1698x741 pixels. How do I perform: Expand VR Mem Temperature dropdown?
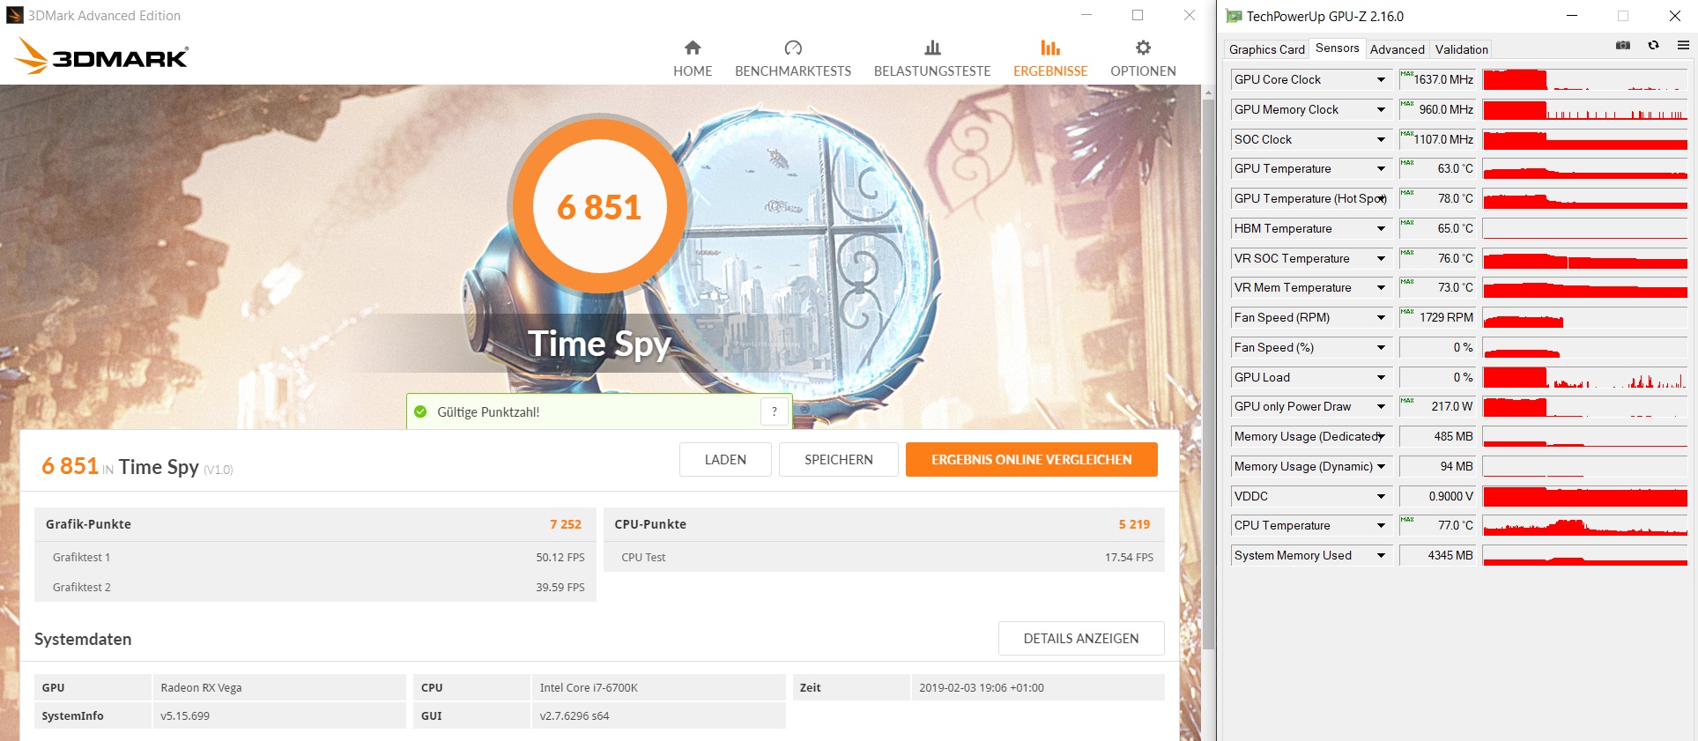(1381, 287)
